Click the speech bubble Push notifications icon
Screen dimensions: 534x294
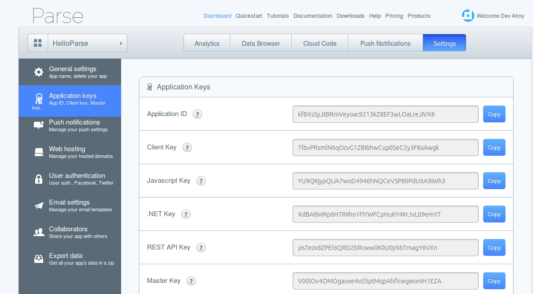point(39,125)
